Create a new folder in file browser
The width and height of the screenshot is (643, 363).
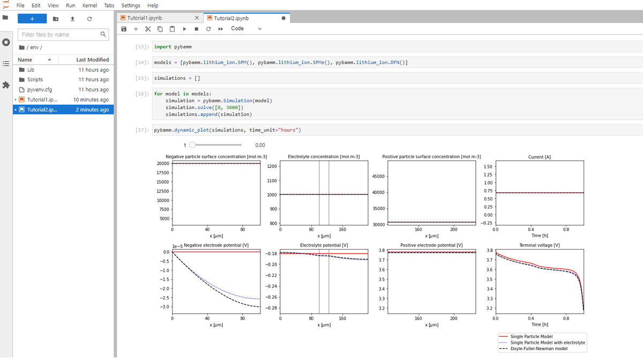(56, 19)
